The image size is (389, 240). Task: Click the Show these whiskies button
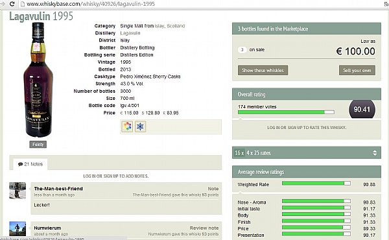click(263, 70)
